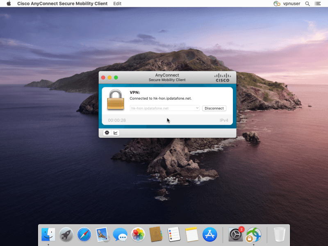
Task: Open Spotlight search magnifier
Action: 307,4
